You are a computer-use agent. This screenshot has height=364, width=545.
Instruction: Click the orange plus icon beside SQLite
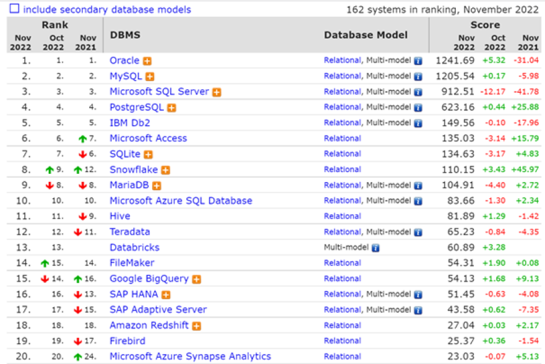(x=148, y=154)
